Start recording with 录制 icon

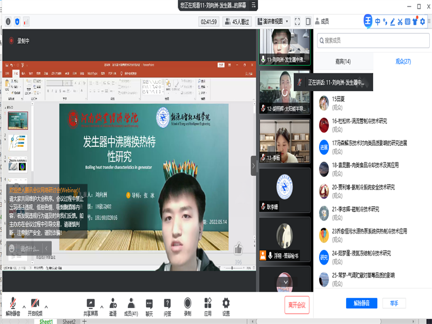187,303
